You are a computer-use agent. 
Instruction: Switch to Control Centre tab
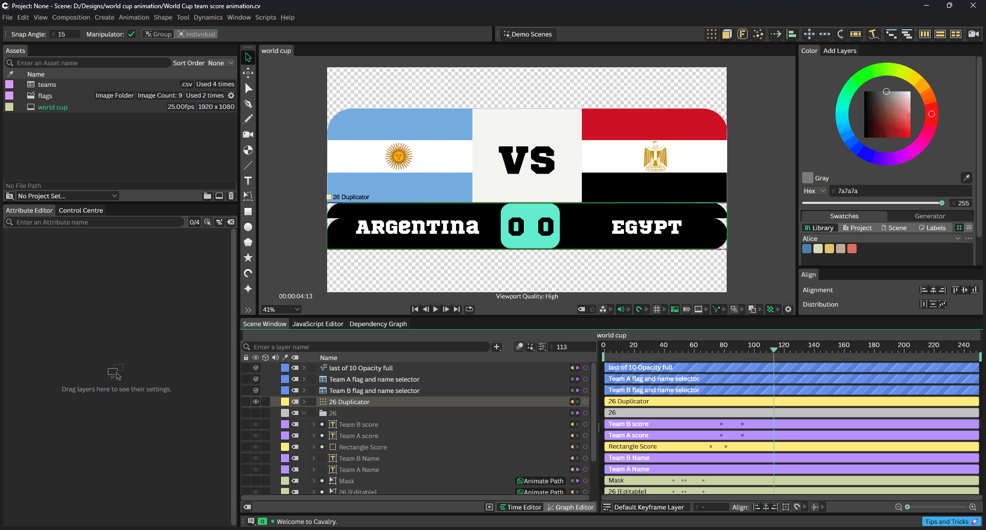[x=81, y=210]
